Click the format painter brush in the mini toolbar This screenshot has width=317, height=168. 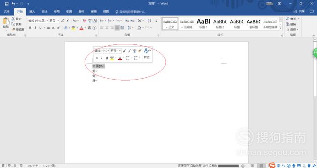(140, 51)
